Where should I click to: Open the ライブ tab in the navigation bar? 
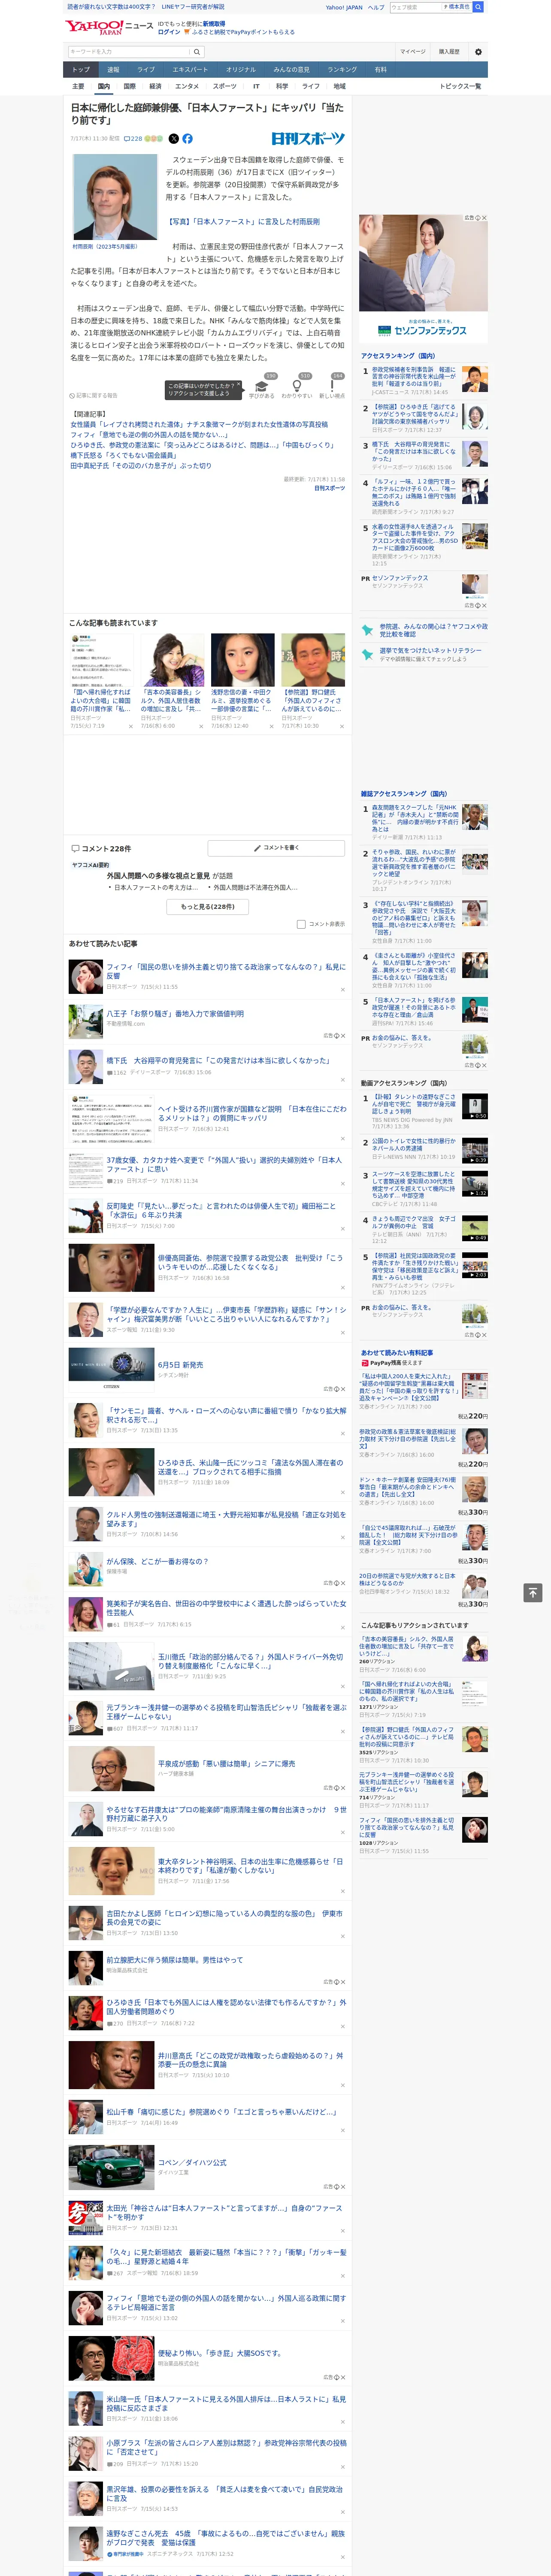(146, 70)
